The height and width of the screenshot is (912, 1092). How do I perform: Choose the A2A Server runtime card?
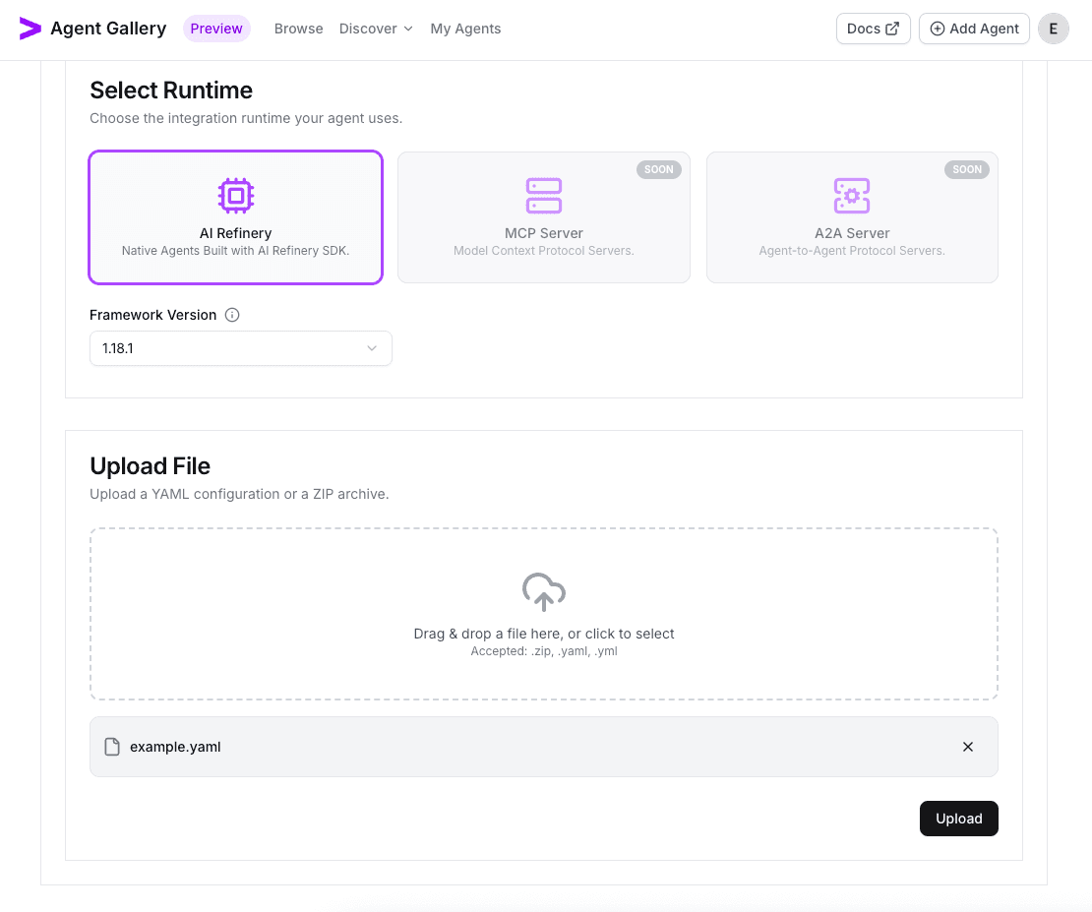coord(852,217)
